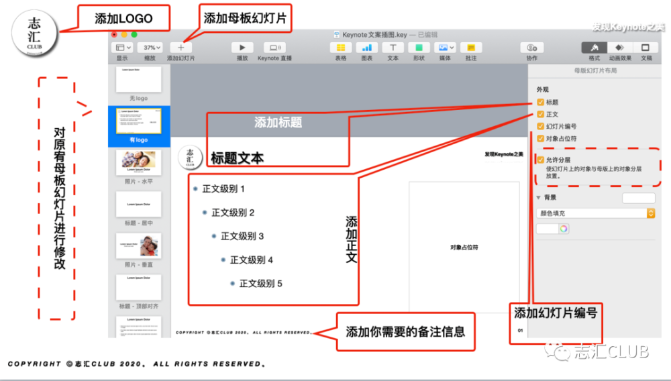
Task: Click the Add Slide plus button
Action: pyautogui.click(x=180, y=48)
